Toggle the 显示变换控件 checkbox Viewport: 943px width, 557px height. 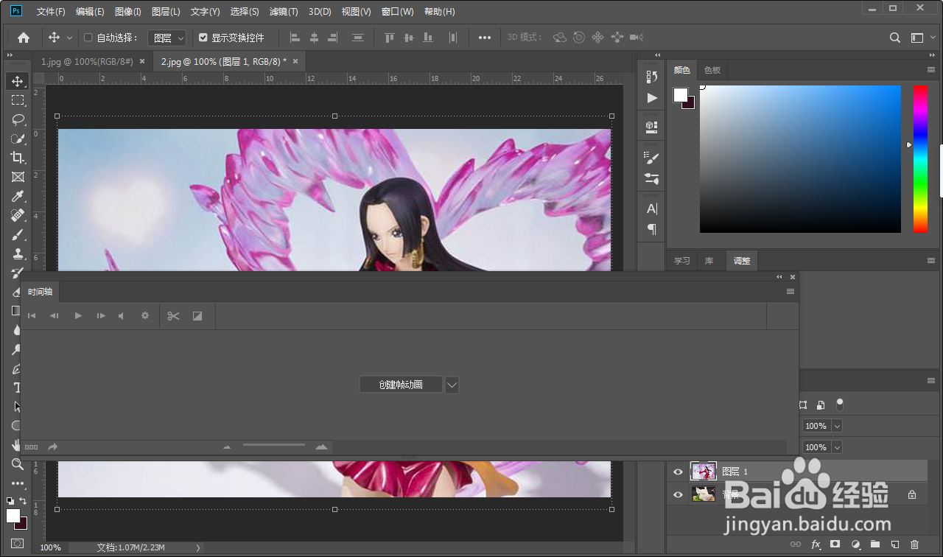pos(203,38)
